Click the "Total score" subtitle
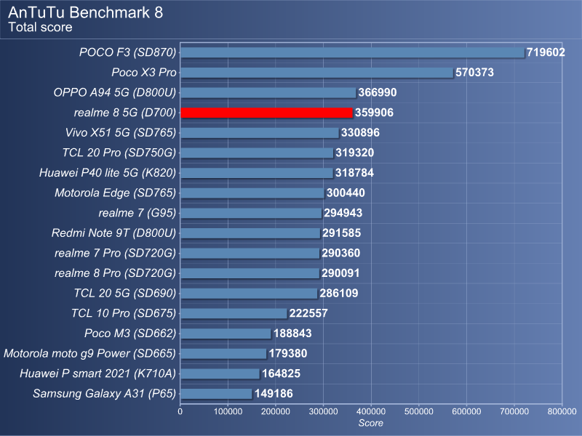 click(x=41, y=28)
